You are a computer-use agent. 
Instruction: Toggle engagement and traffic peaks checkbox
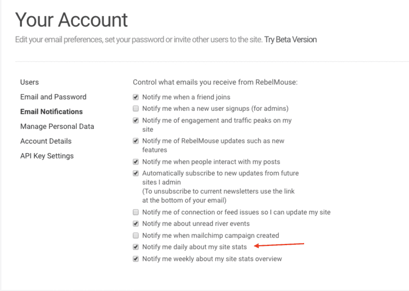coord(136,120)
